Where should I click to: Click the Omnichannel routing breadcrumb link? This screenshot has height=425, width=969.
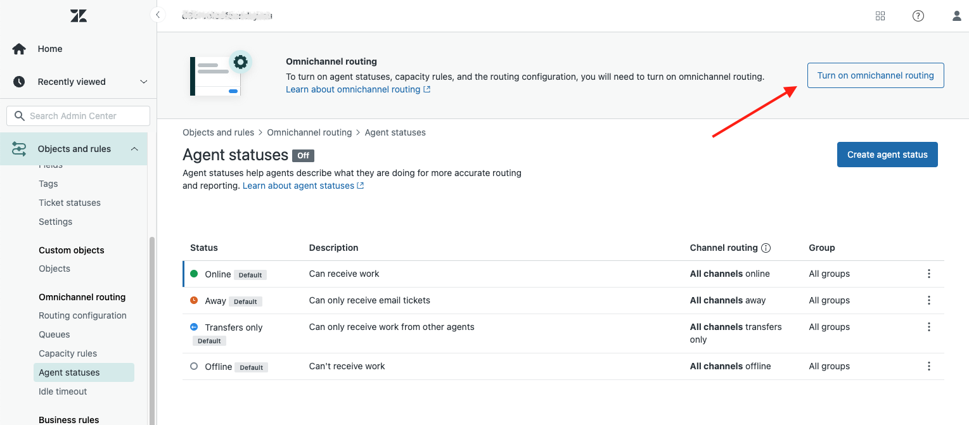[309, 132]
